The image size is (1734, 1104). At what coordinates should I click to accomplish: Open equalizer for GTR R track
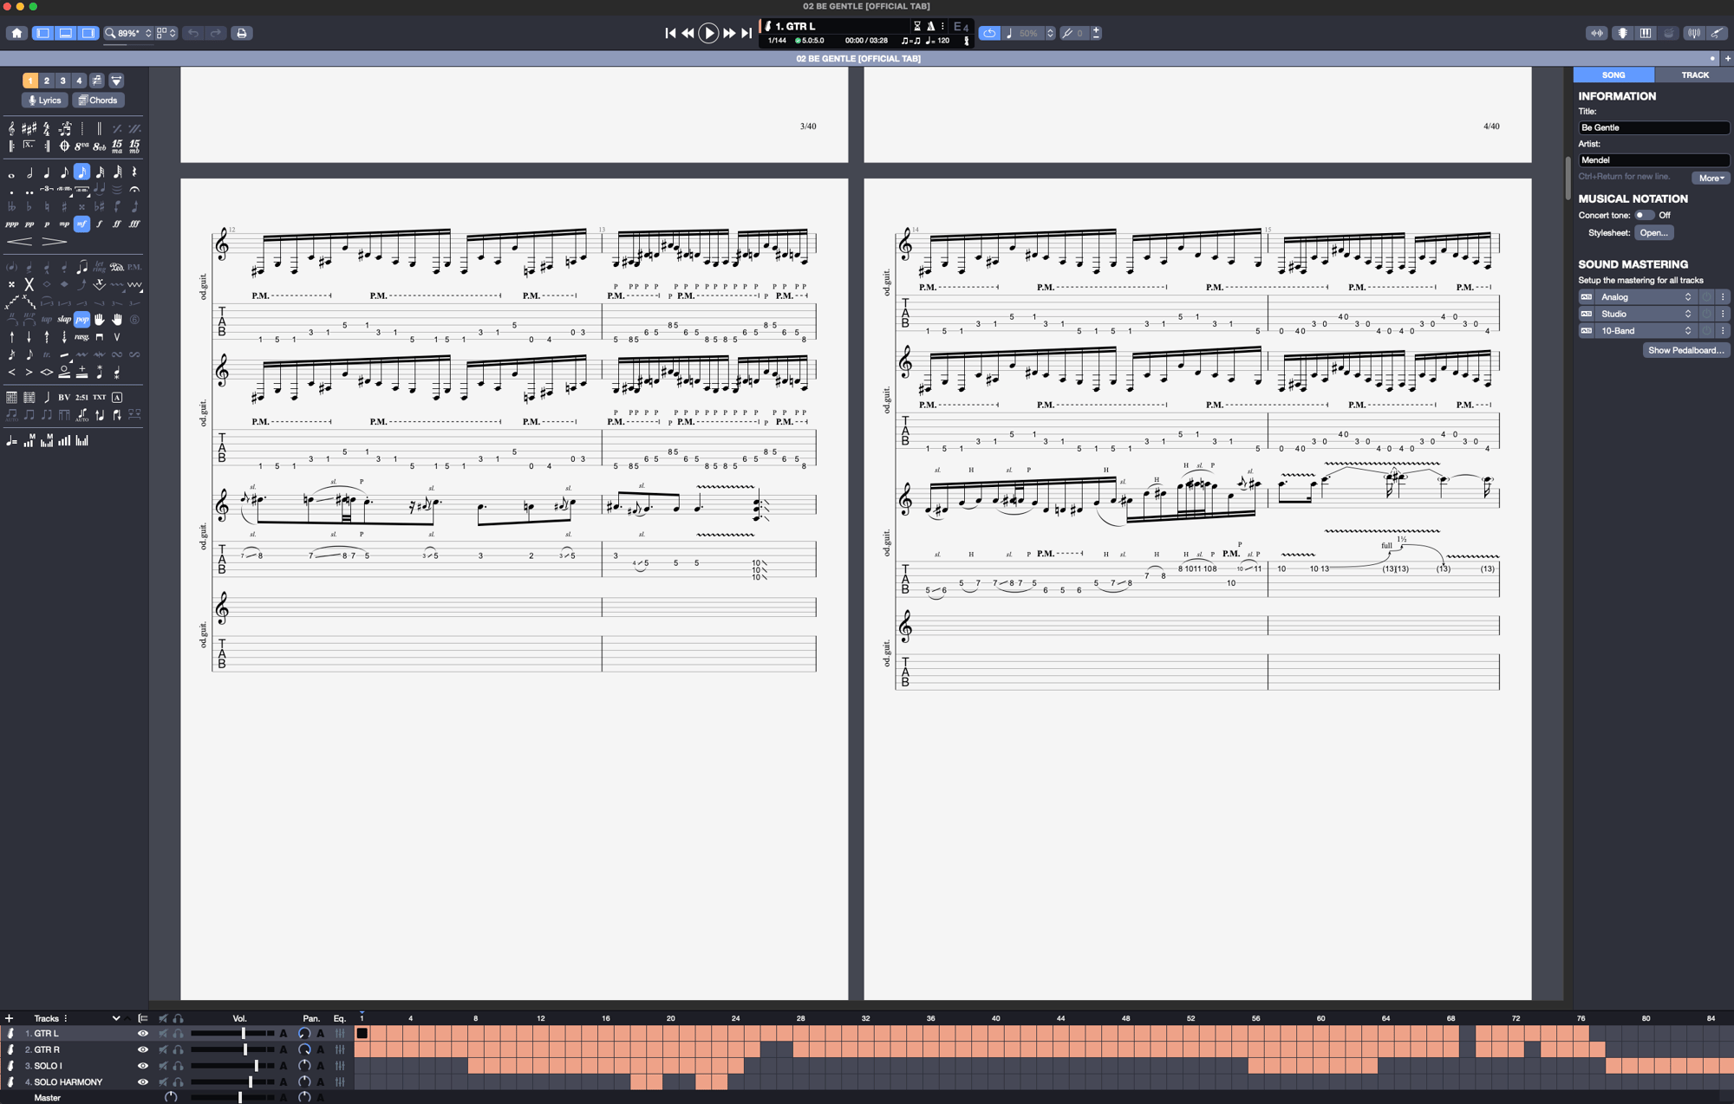click(340, 1049)
